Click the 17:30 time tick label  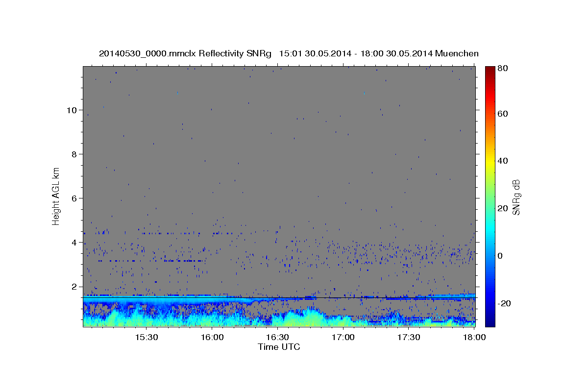pyautogui.click(x=409, y=338)
